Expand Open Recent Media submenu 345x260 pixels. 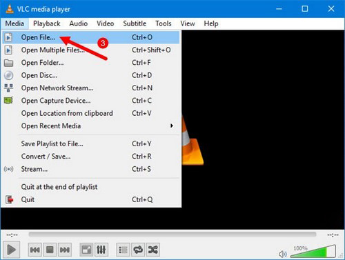(91, 126)
